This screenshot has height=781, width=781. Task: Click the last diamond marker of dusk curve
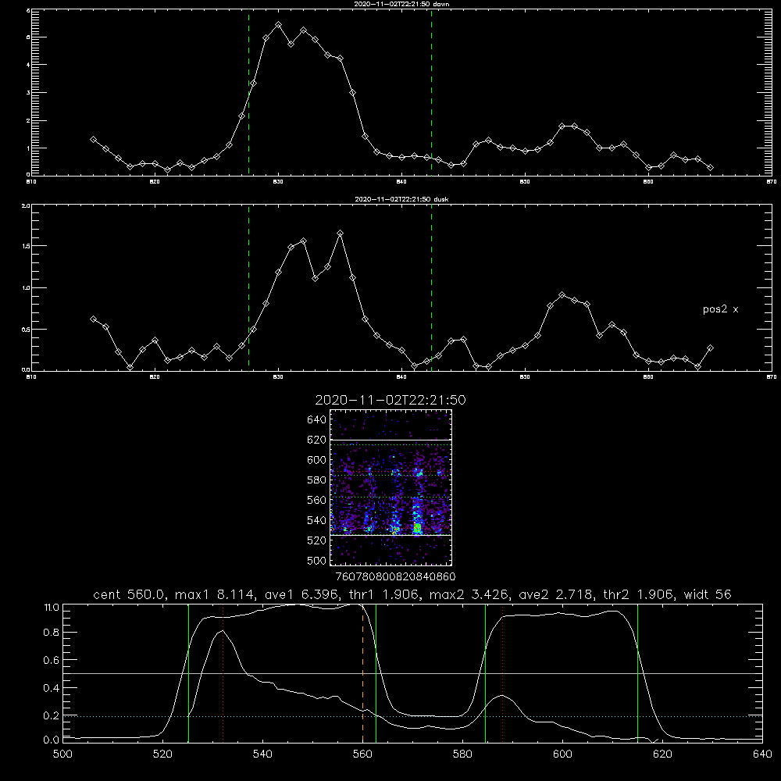(710, 348)
